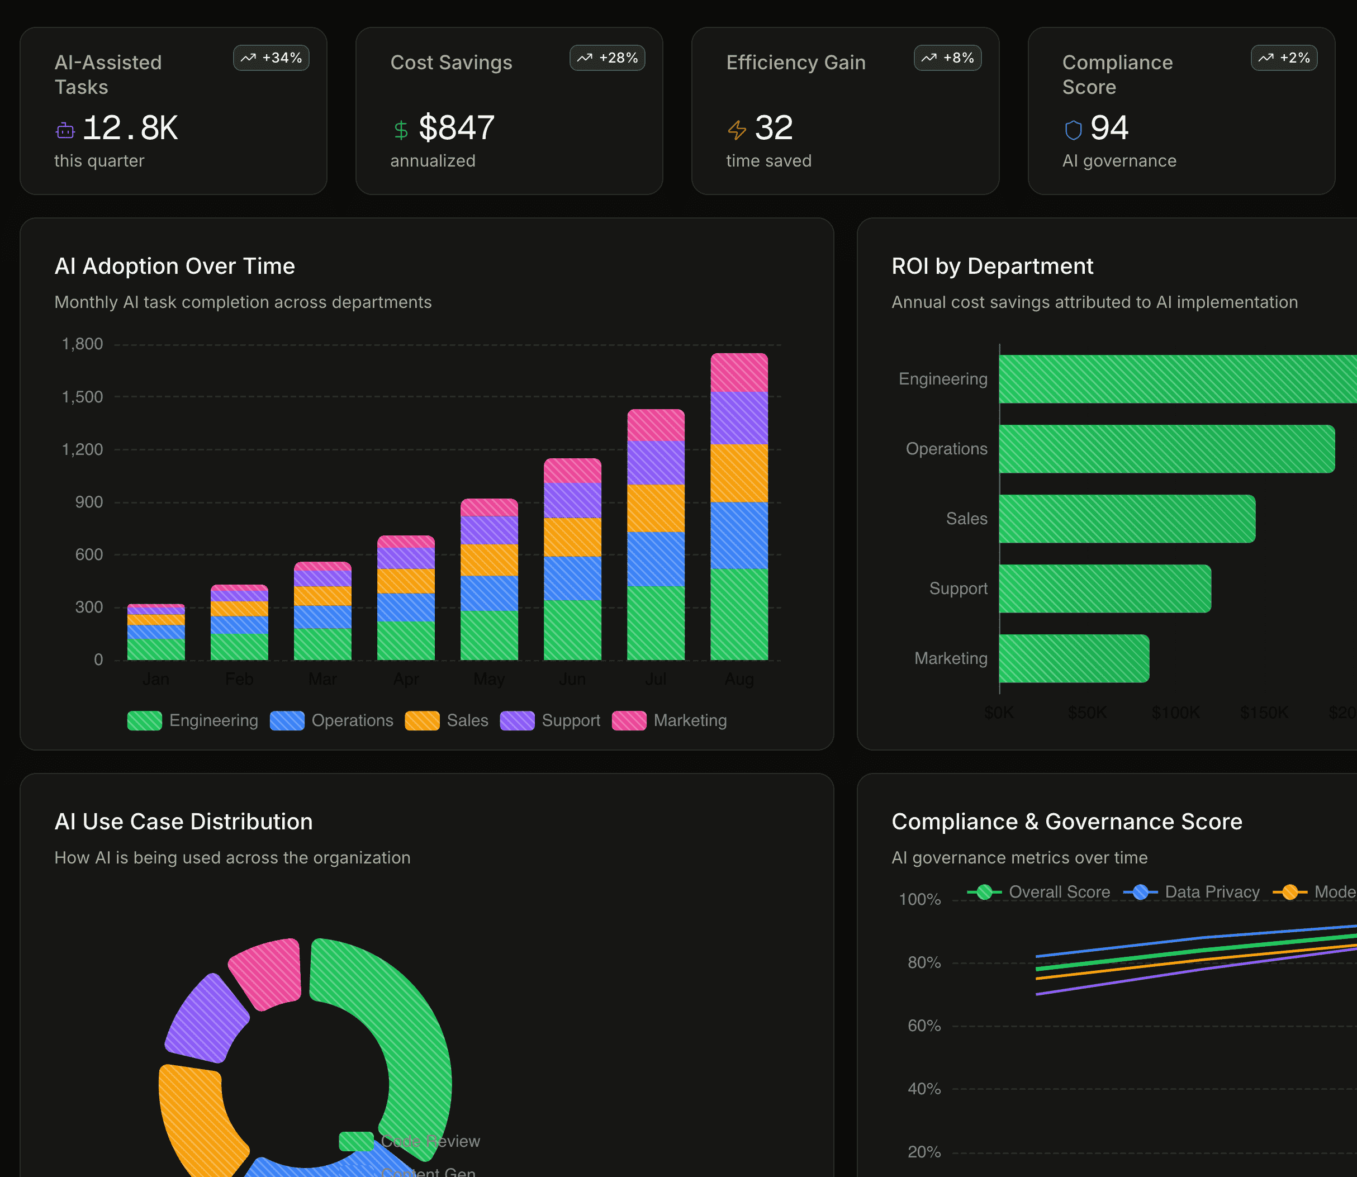This screenshot has width=1357, height=1177.
Task: Click the Support purple legend swatch
Action: [517, 720]
